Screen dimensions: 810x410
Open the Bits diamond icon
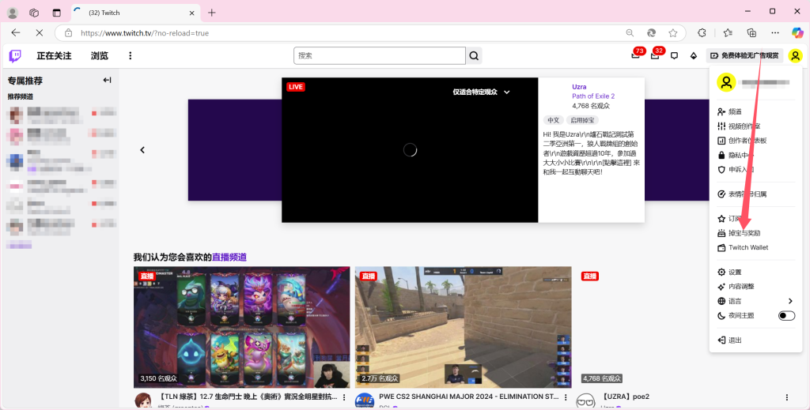(x=693, y=56)
